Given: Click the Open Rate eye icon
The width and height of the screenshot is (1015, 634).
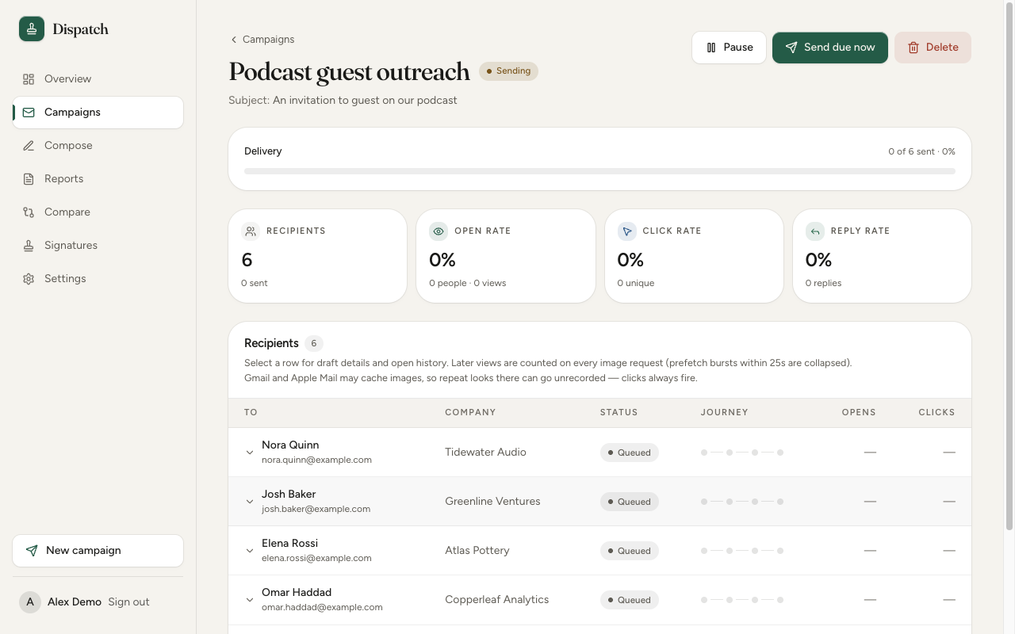Looking at the screenshot, I should tap(439, 231).
